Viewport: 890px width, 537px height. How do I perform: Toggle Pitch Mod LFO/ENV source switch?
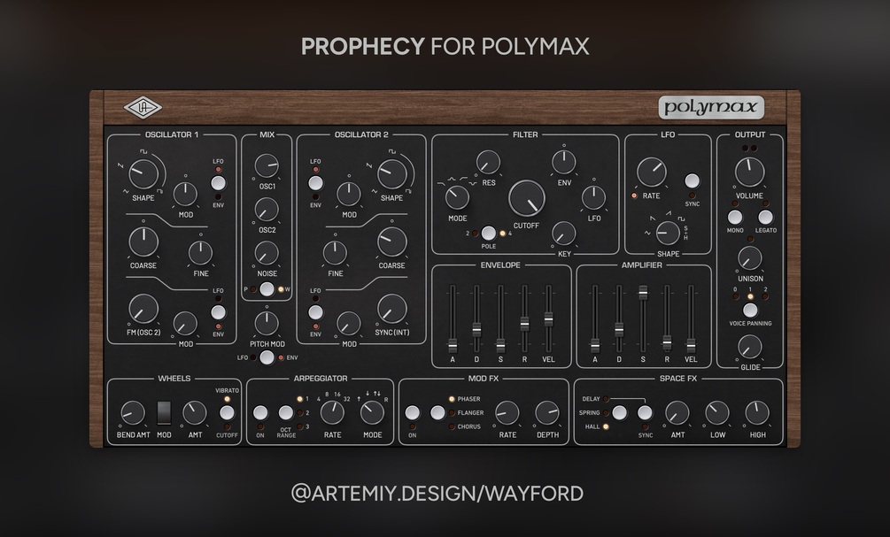(267, 357)
